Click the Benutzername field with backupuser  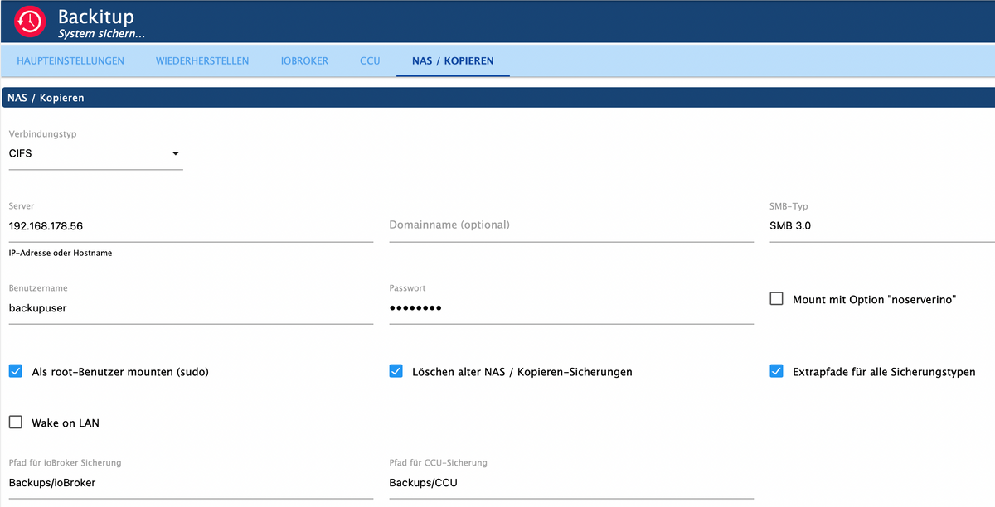(x=191, y=307)
